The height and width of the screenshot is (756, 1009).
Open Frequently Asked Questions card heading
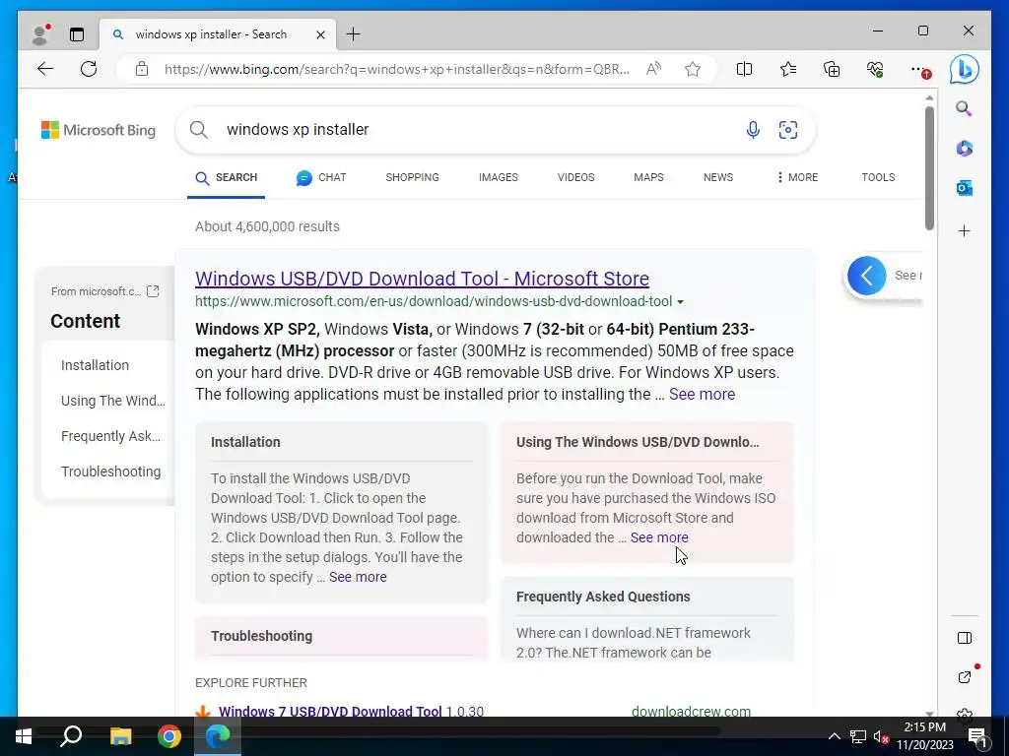click(x=603, y=597)
